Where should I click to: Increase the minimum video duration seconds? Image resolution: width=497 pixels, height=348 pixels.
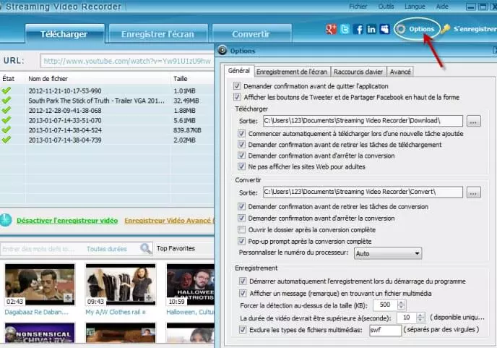pos(420,315)
